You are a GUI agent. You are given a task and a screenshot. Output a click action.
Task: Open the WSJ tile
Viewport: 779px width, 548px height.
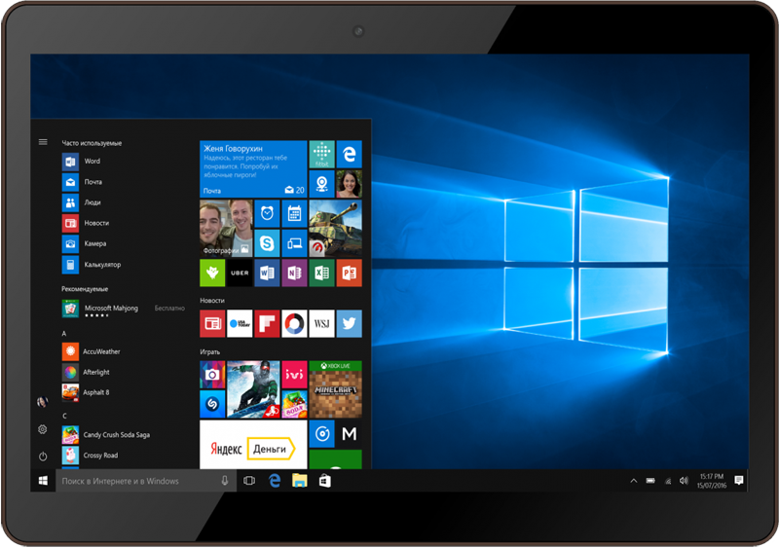pos(322,324)
